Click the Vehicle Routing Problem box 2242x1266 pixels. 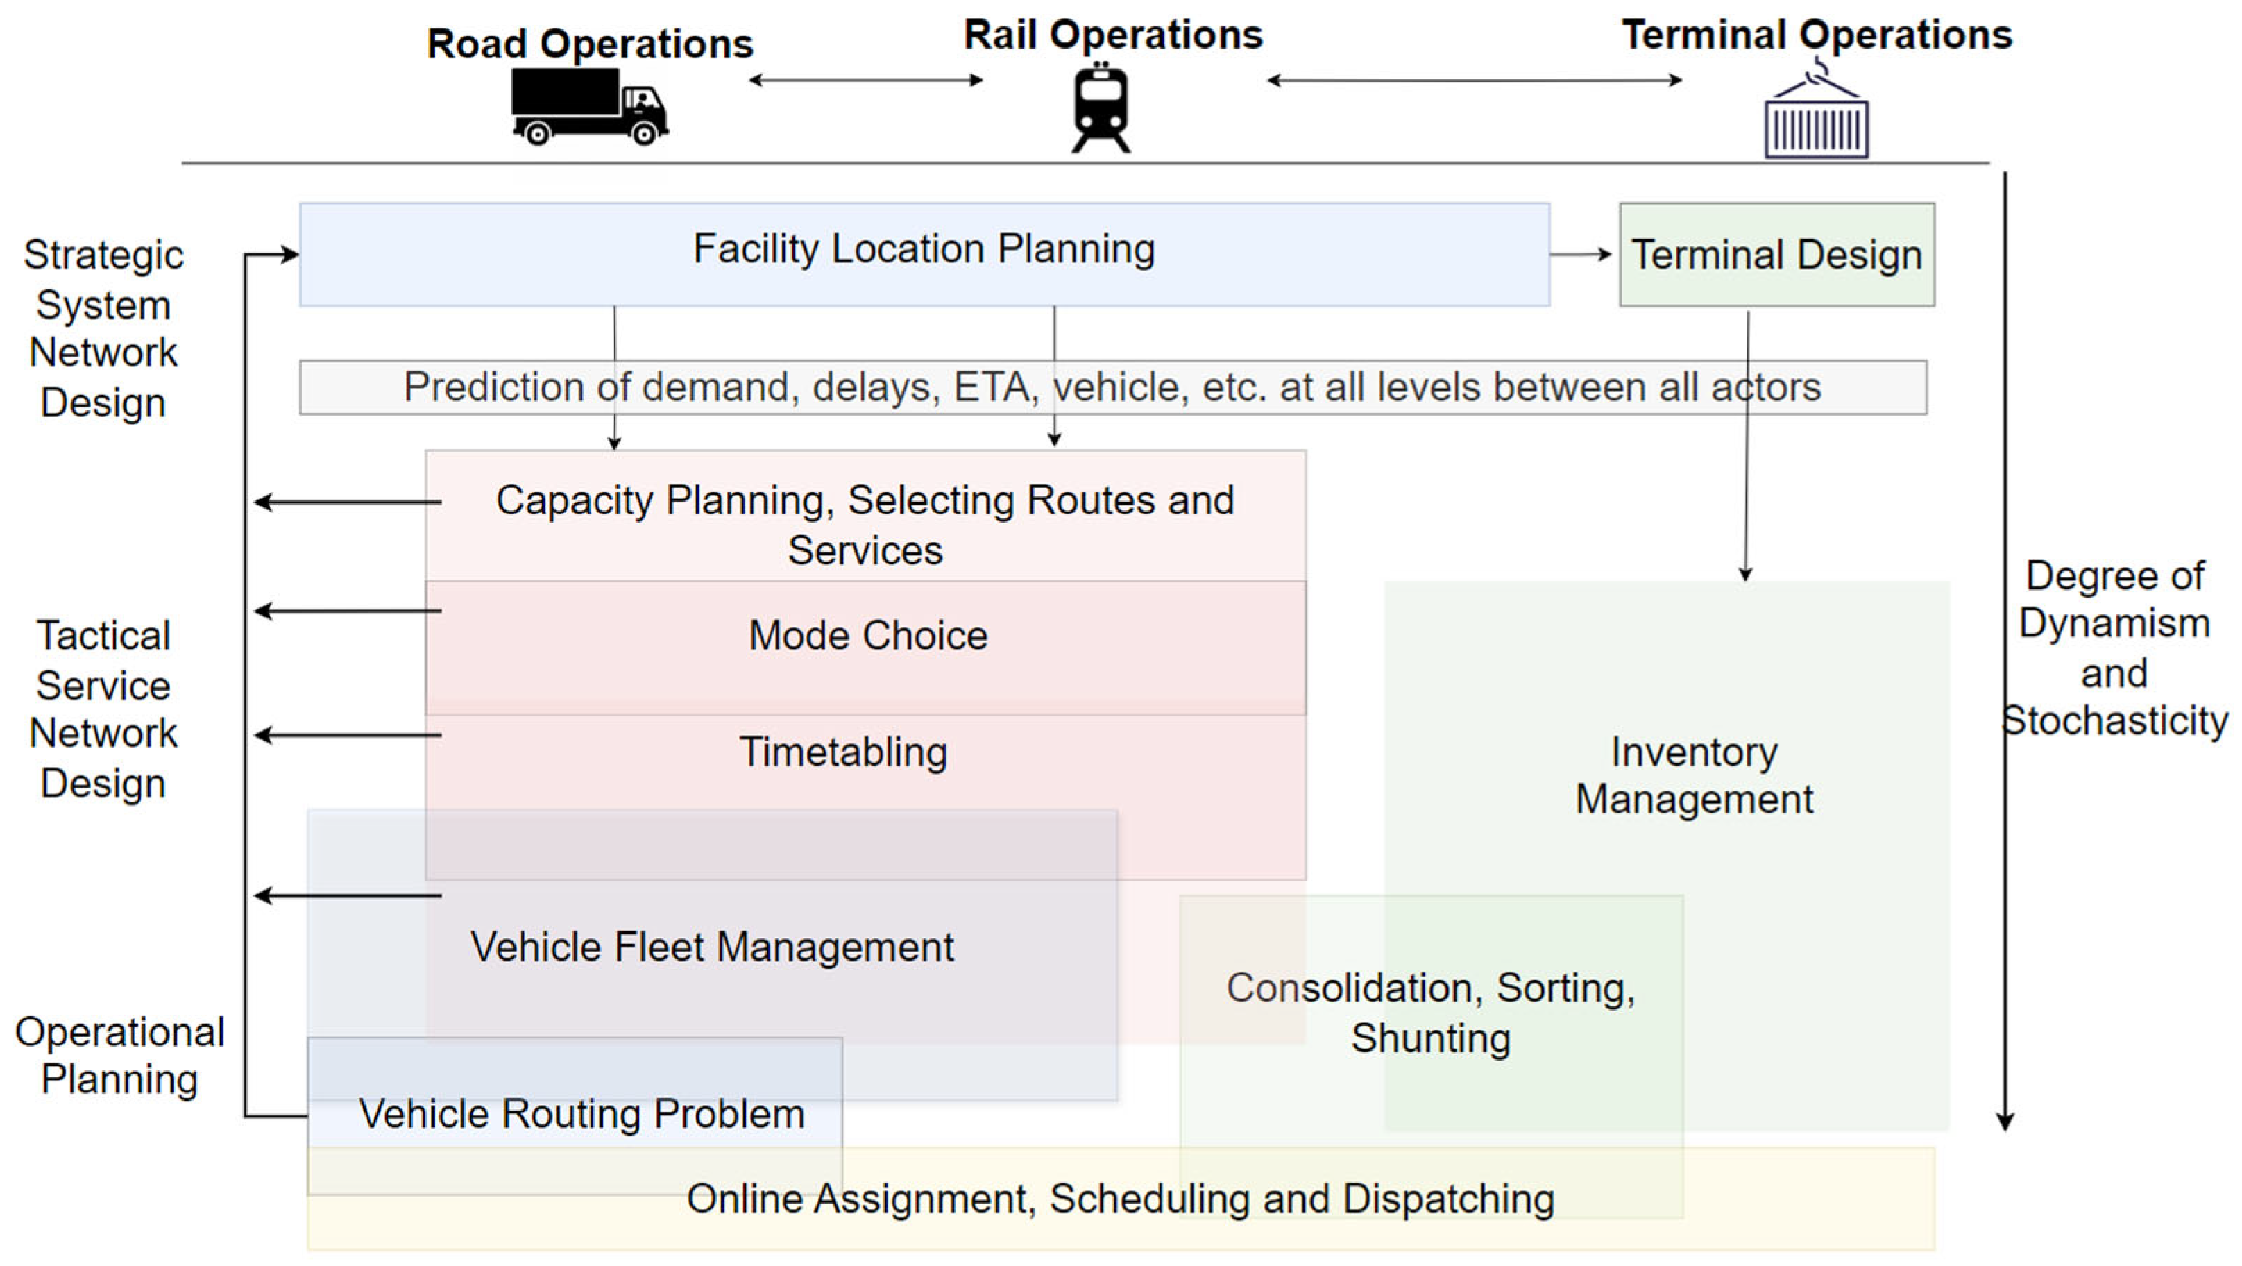pos(581,1115)
